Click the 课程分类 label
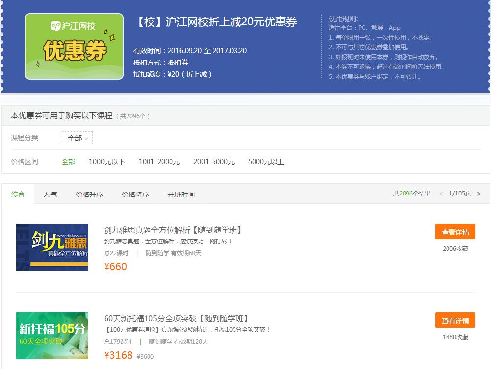Viewport: 491px width, 369px height. pyautogui.click(x=24, y=138)
